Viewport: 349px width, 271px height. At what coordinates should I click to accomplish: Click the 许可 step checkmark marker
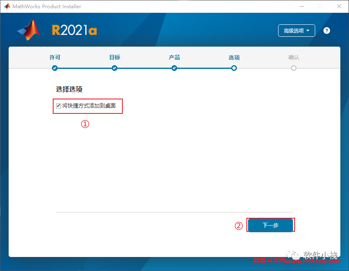point(55,68)
